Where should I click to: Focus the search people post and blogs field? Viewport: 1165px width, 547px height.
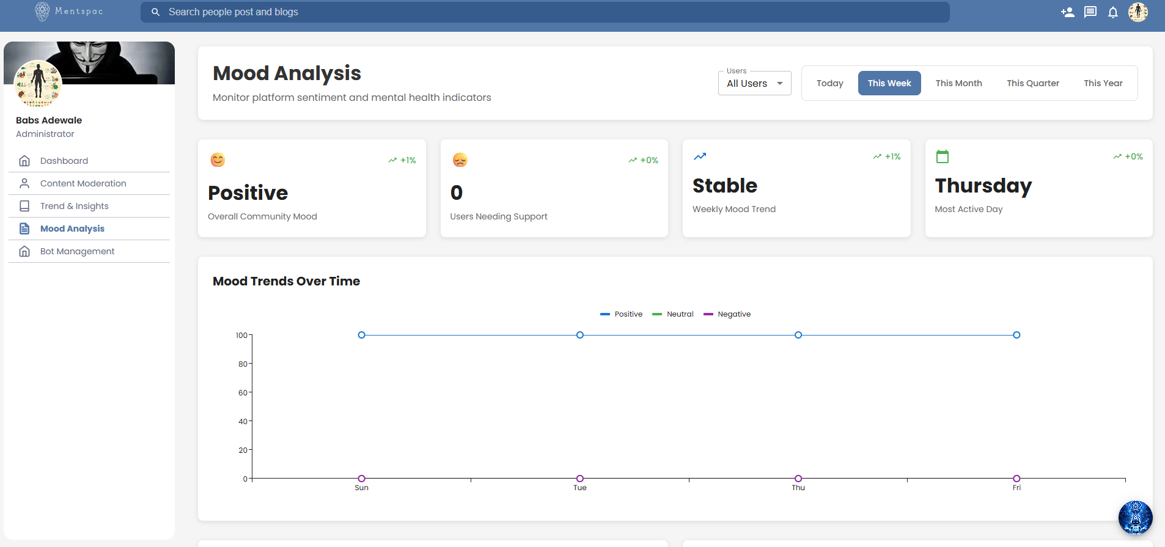click(x=545, y=12)
